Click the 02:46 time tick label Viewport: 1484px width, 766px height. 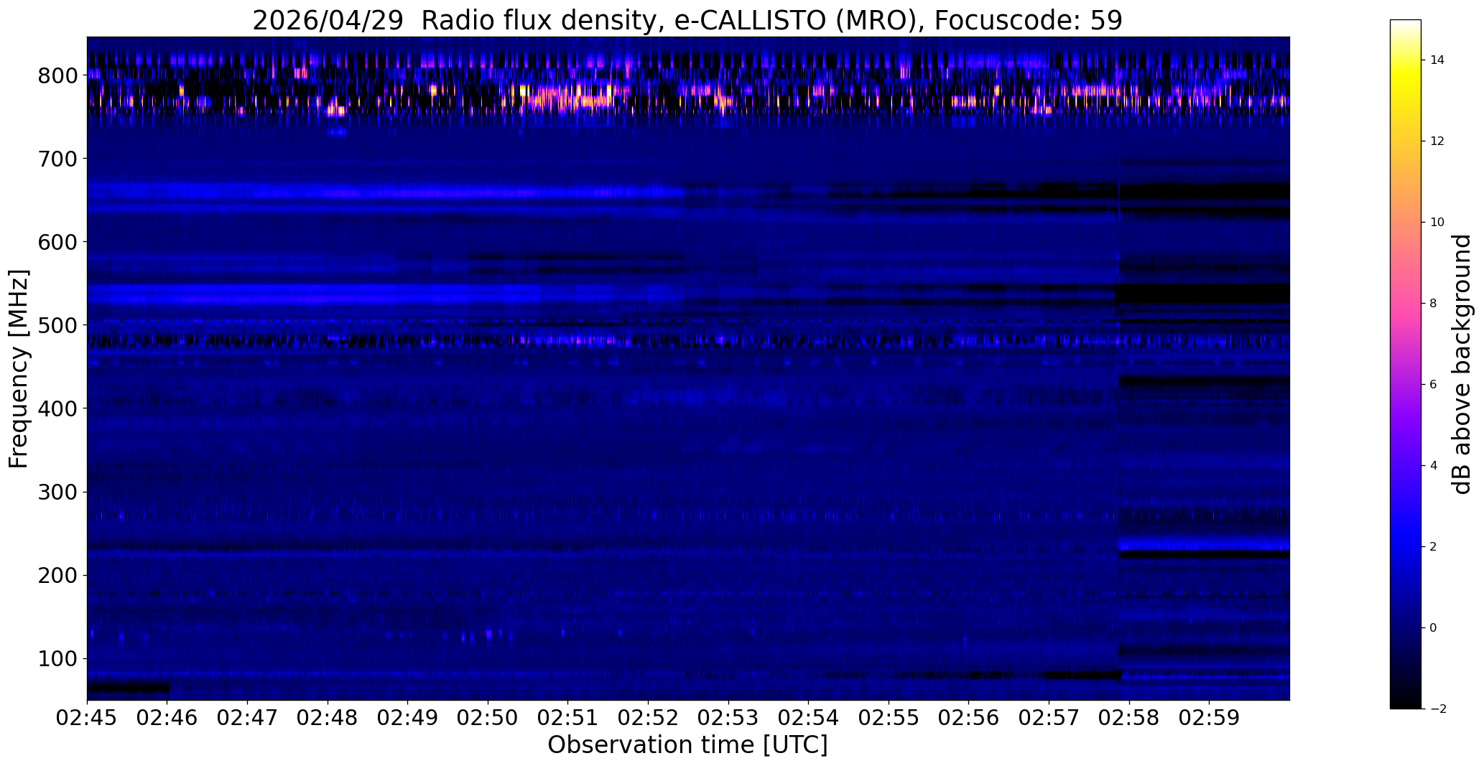(x=167, y=719)
